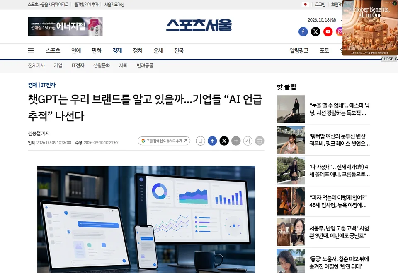Click the October Benefits ad image
The width and height of the screenshot is (398, 273).
370,28
